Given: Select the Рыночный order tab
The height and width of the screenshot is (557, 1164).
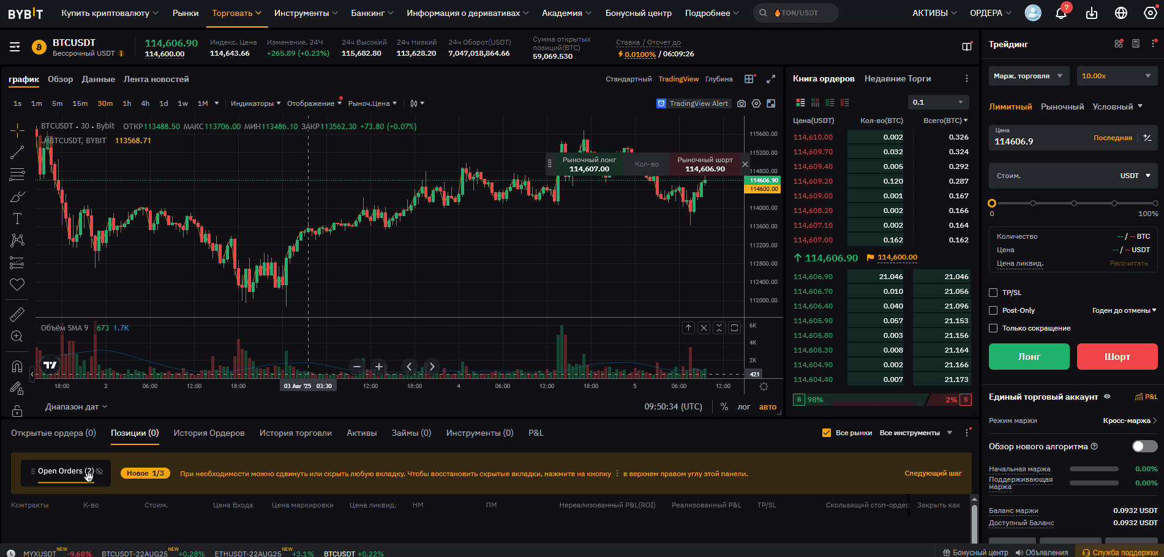Looking at the screenshot, I should click(1062, 107).
